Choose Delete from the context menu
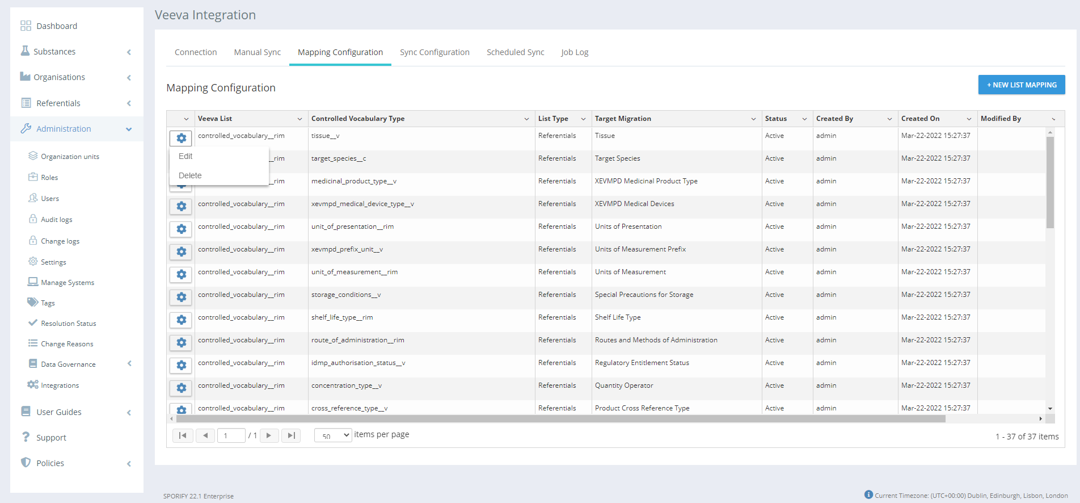The height and width of the screenshot is (503, 1080). [190, 175]
